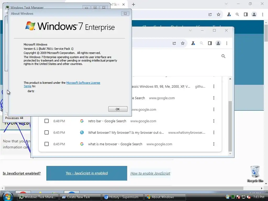Click the Processes: 44 status text
Viewport: 268px width, 201px height.
click(14, 118)
